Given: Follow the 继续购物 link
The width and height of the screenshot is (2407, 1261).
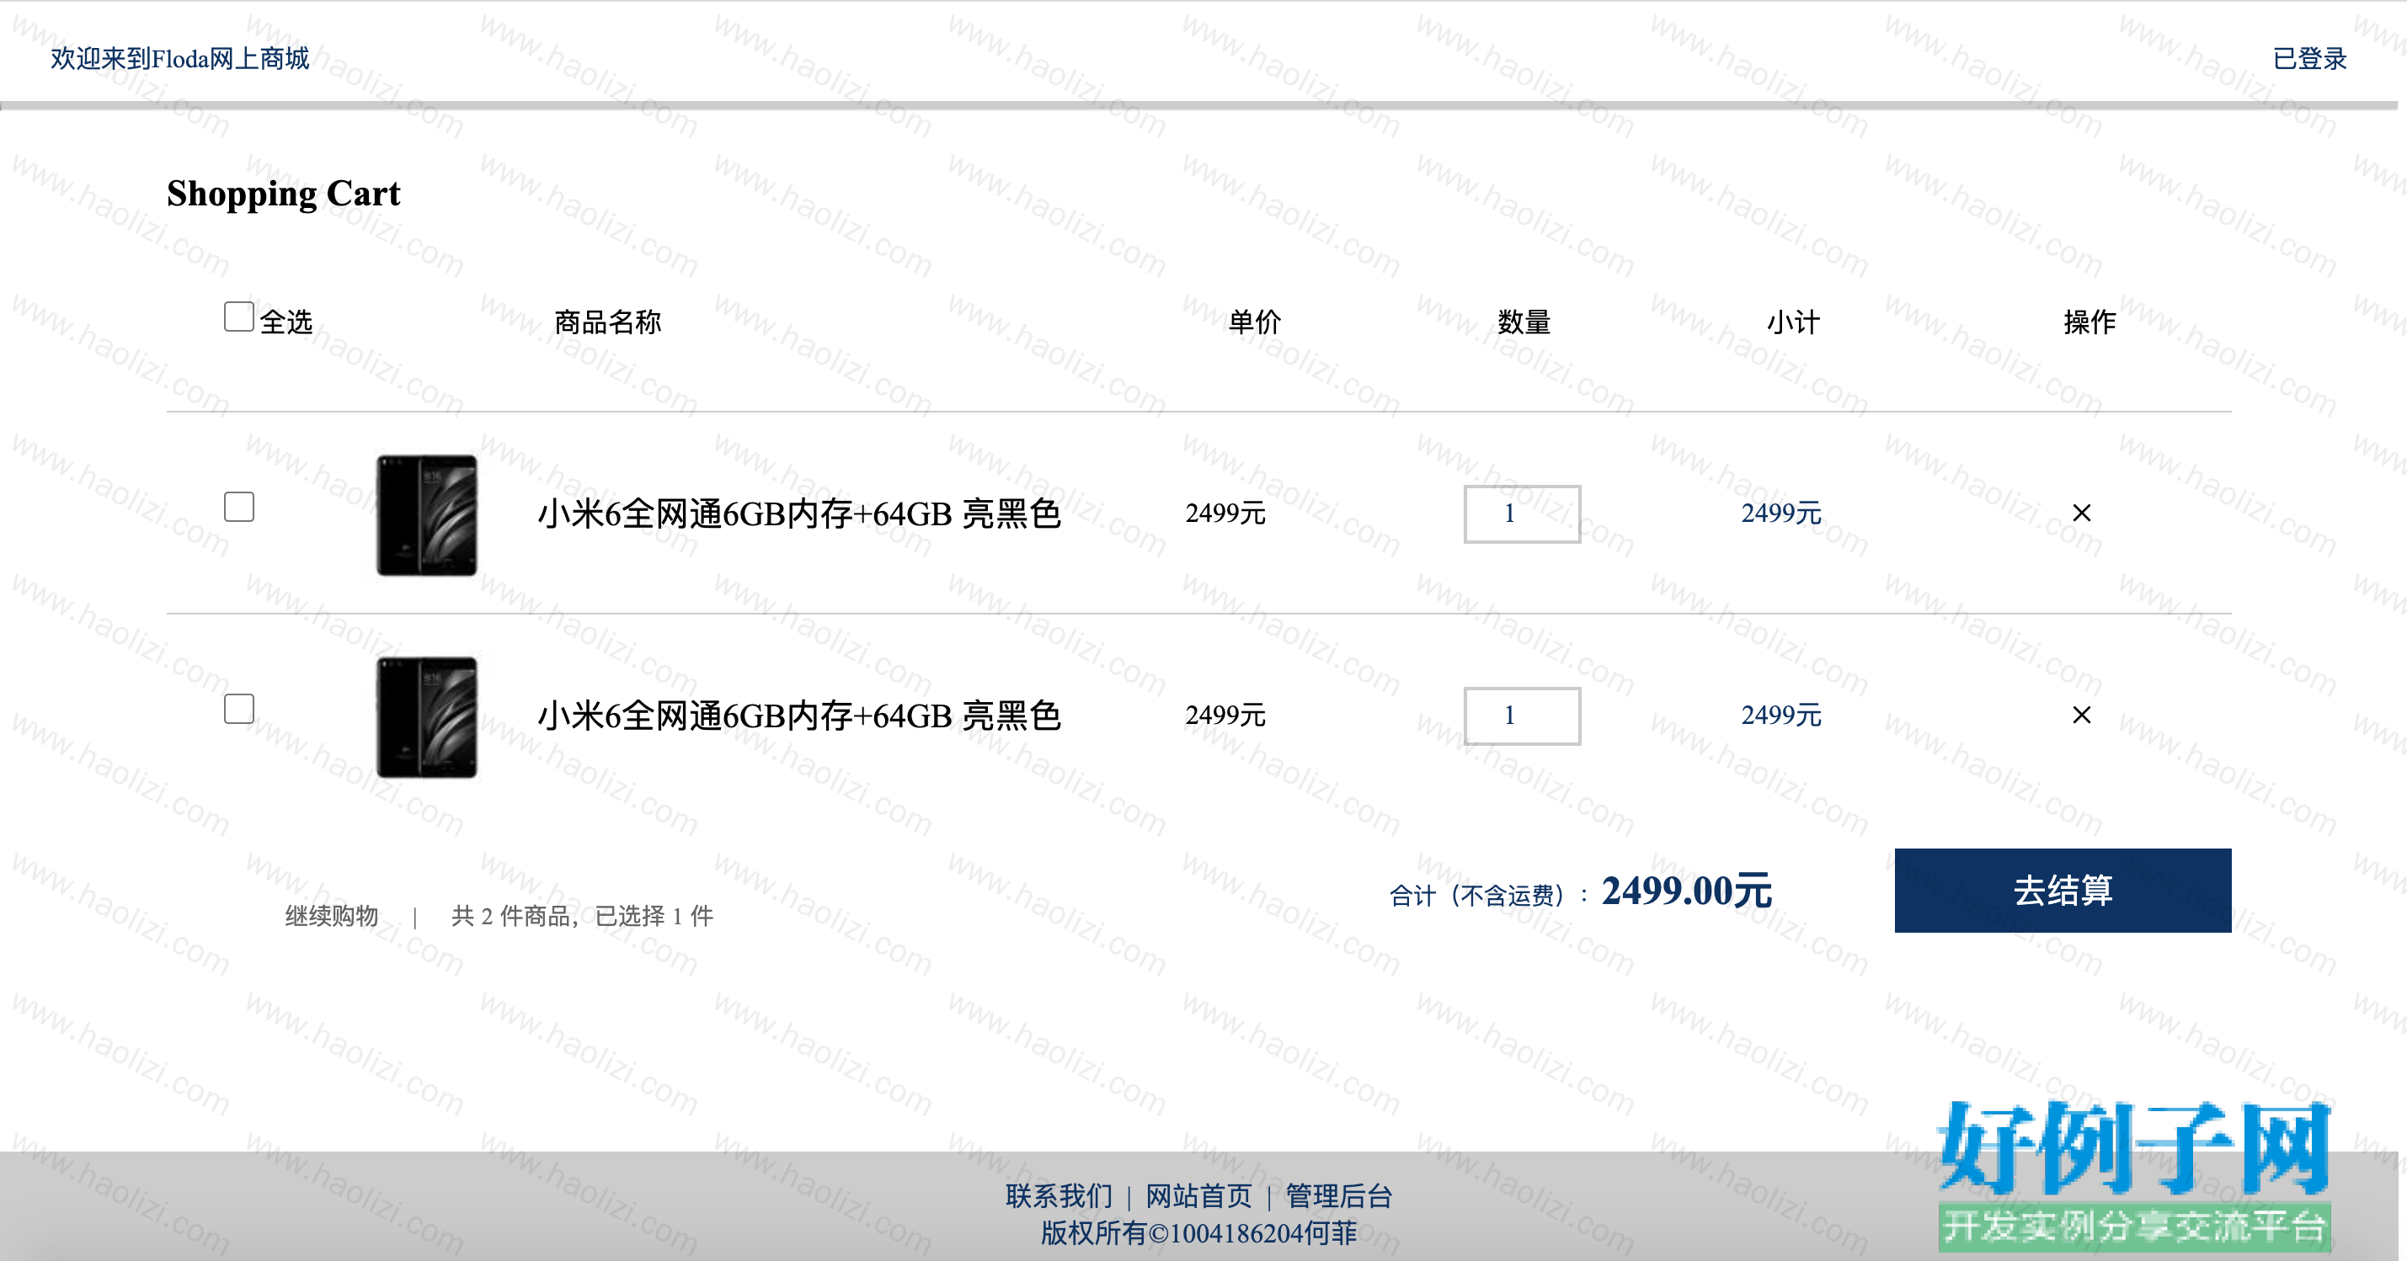Looking at the screenshot, I should [x=332, y=915].
